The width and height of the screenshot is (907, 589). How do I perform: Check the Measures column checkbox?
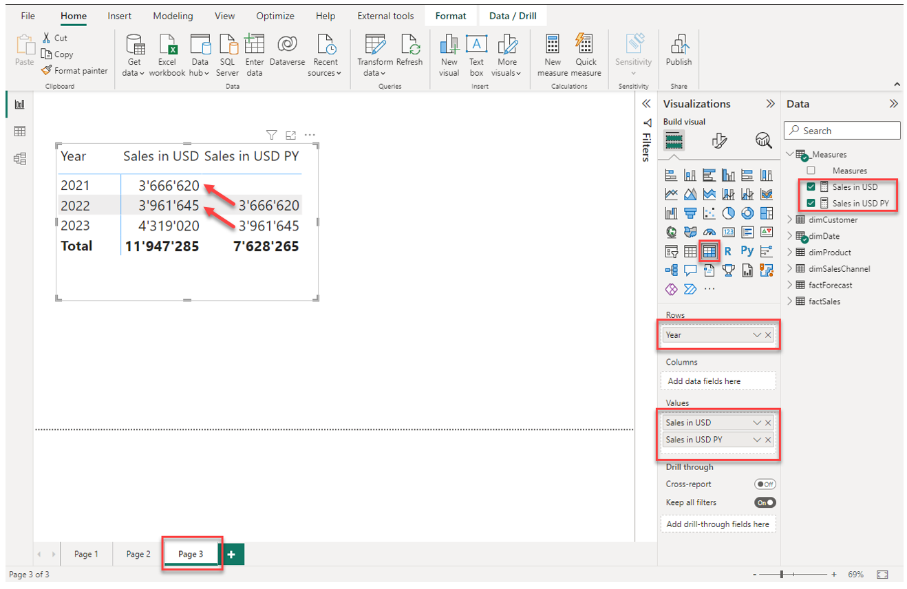pyautogui.click(x=811, y=171)
